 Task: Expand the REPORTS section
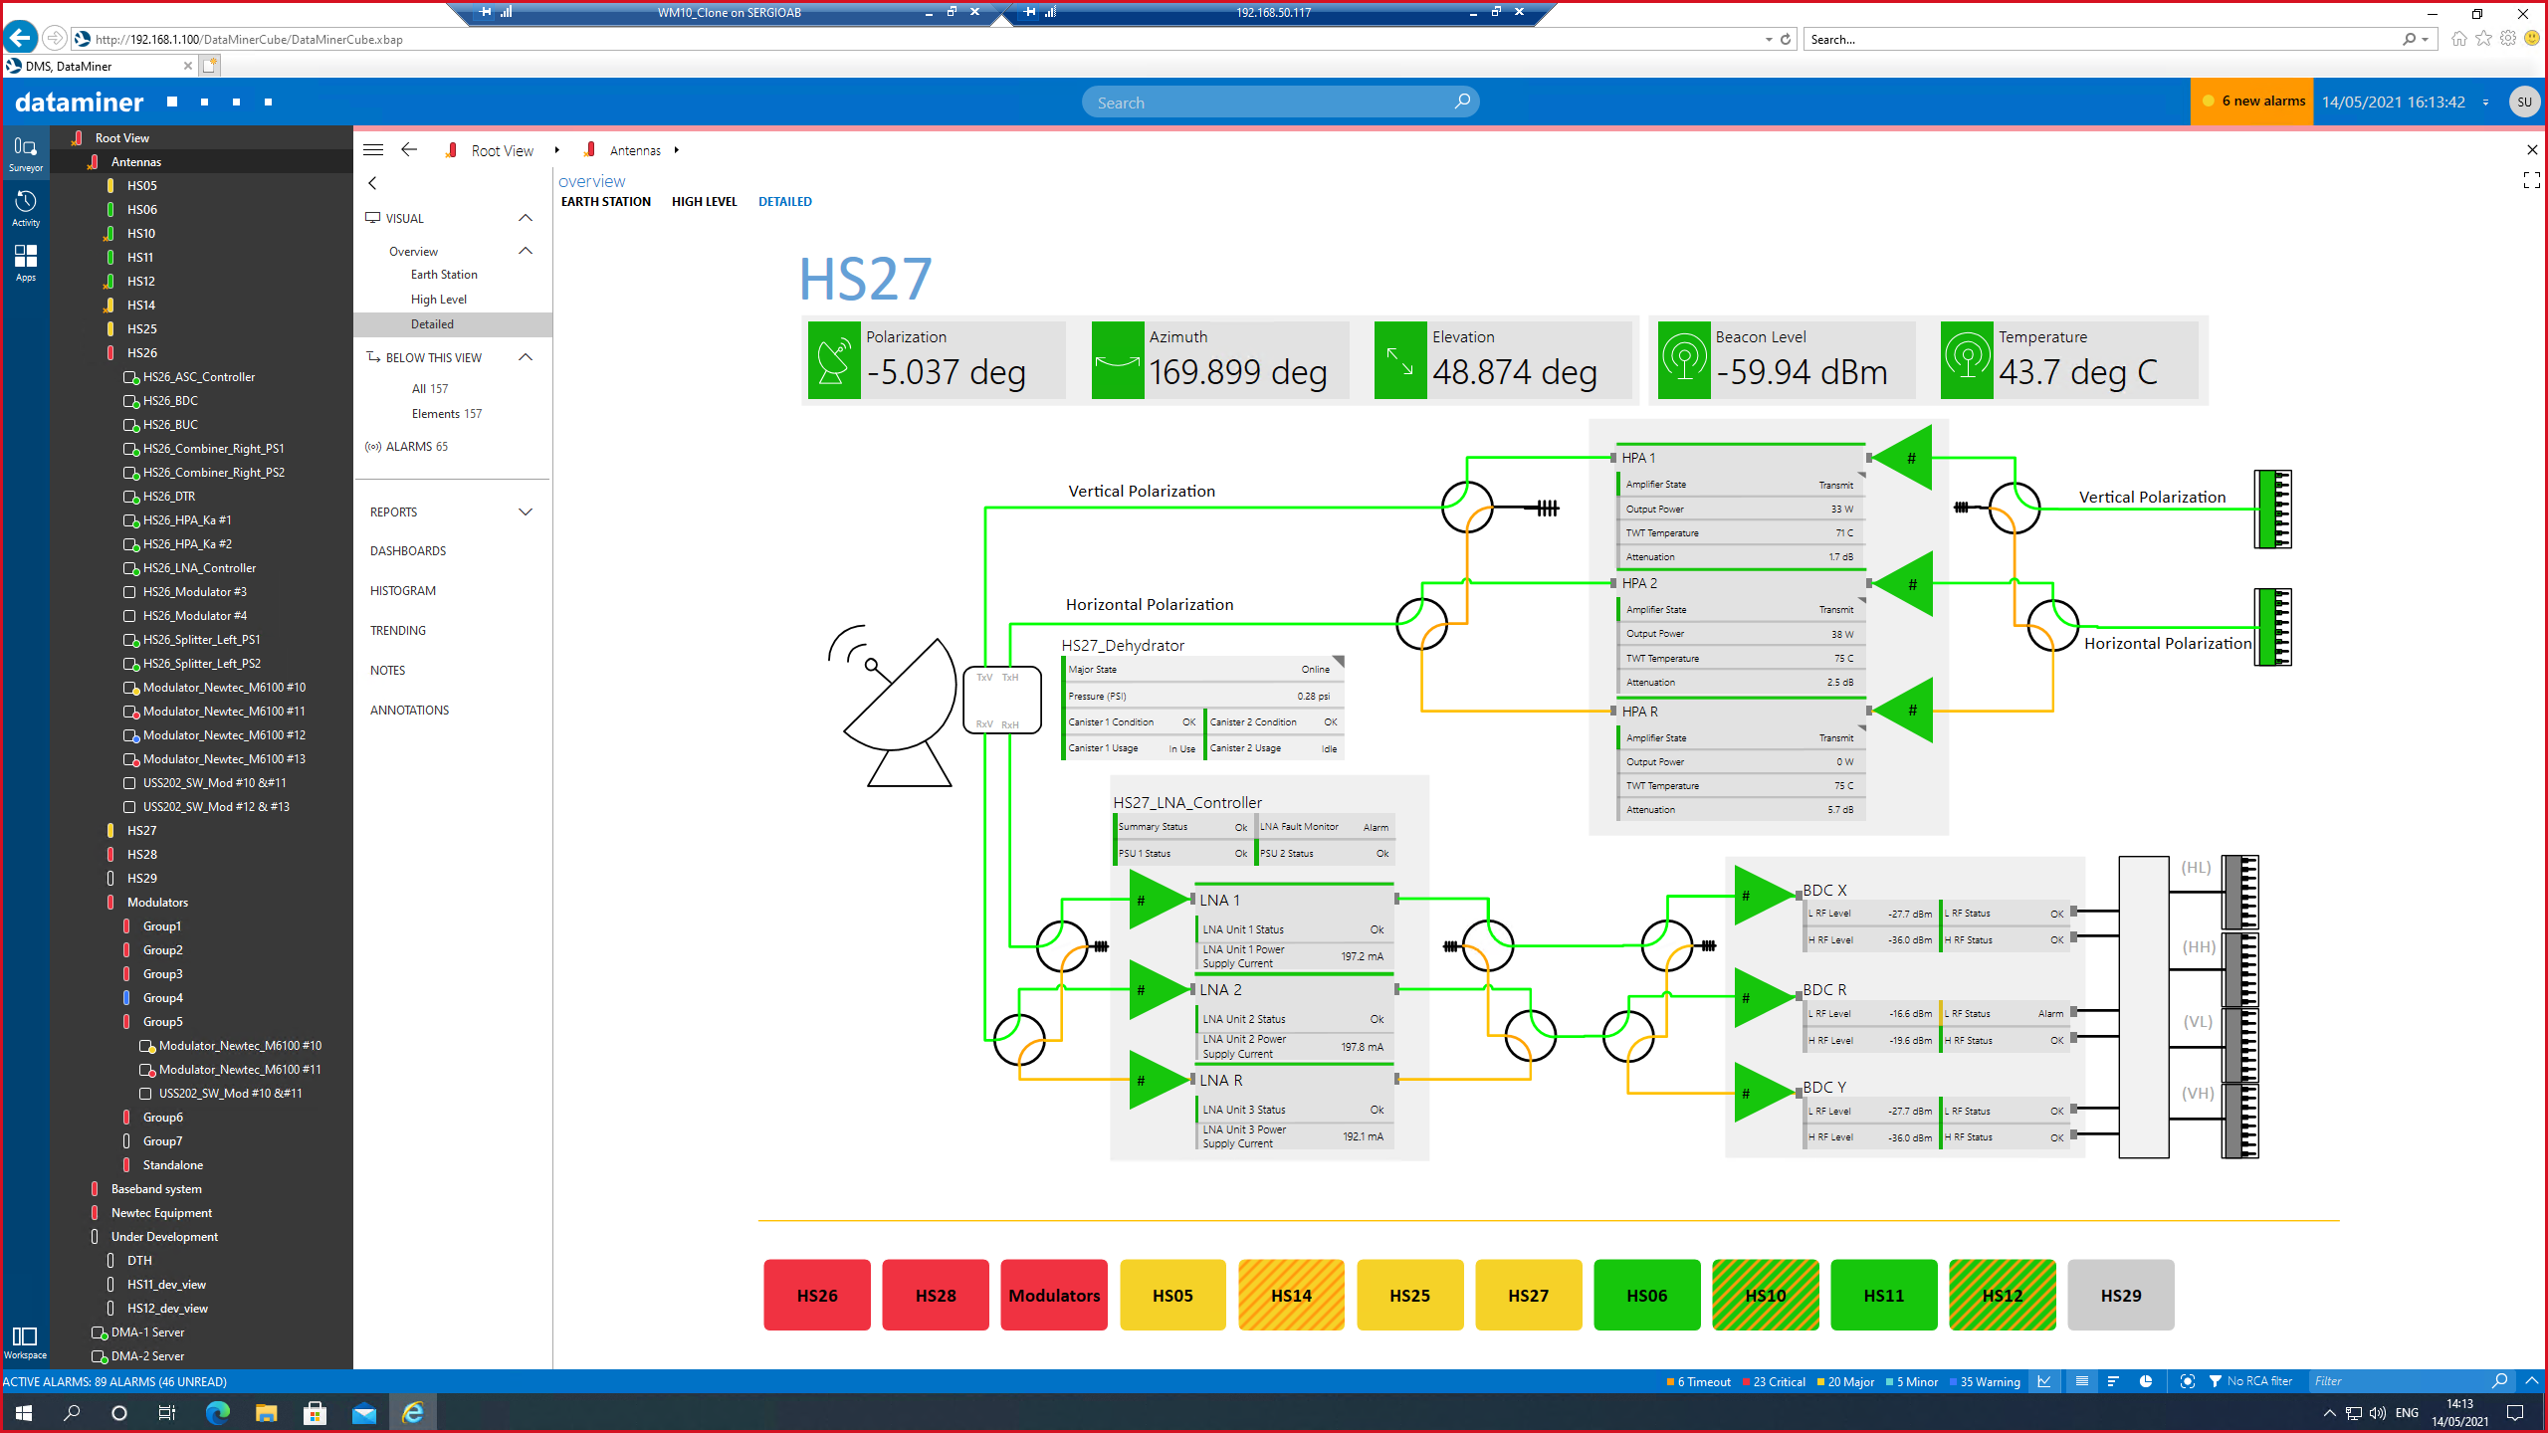[x=526, y=512]
